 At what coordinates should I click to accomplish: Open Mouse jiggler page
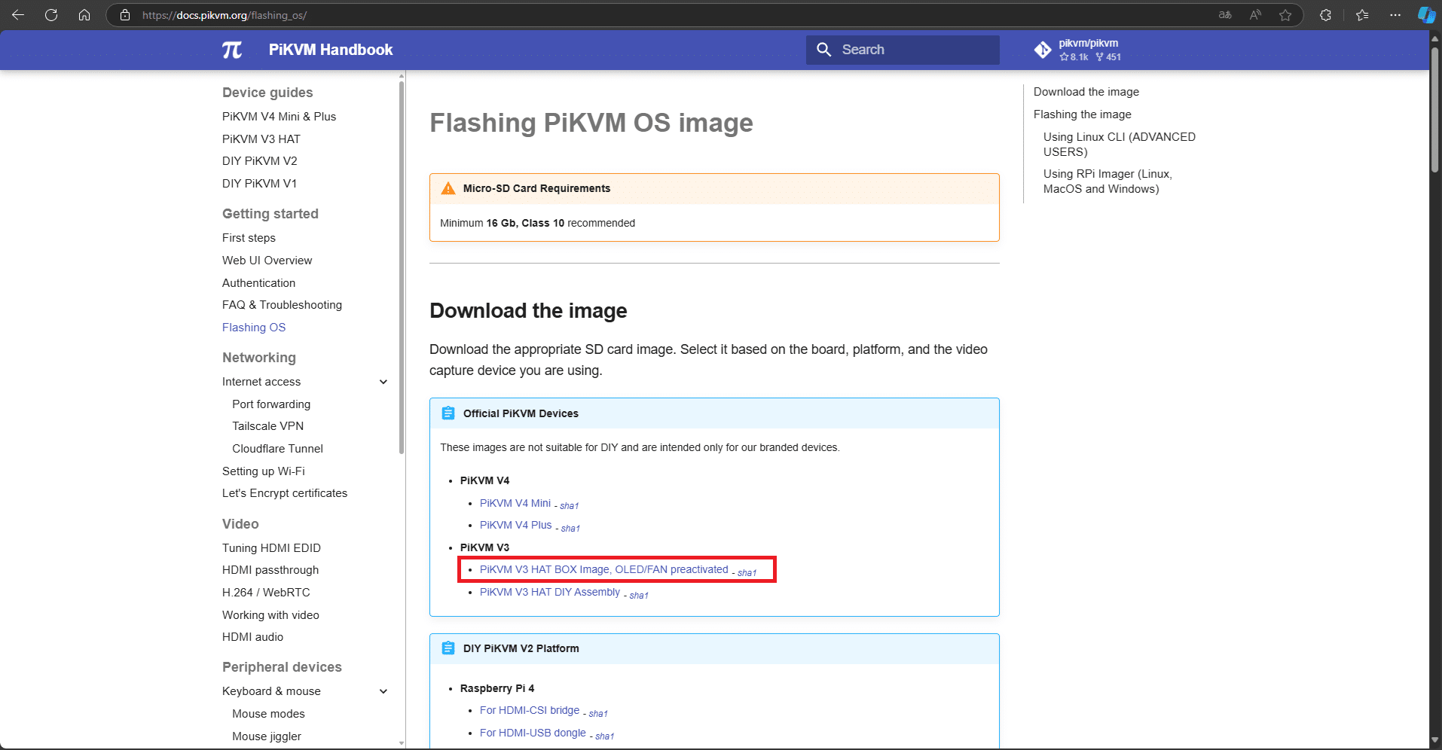(267, 736)
